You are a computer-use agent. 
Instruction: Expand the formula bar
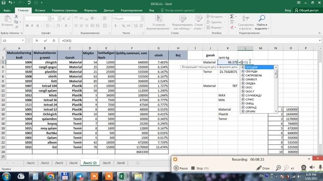click(x=319, y=40)
